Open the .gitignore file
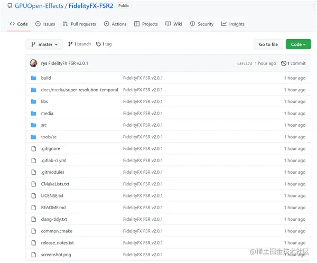Image resolution: width=317 pixels, height=263 pixels. pyautogui.click(x=51, y=148)
